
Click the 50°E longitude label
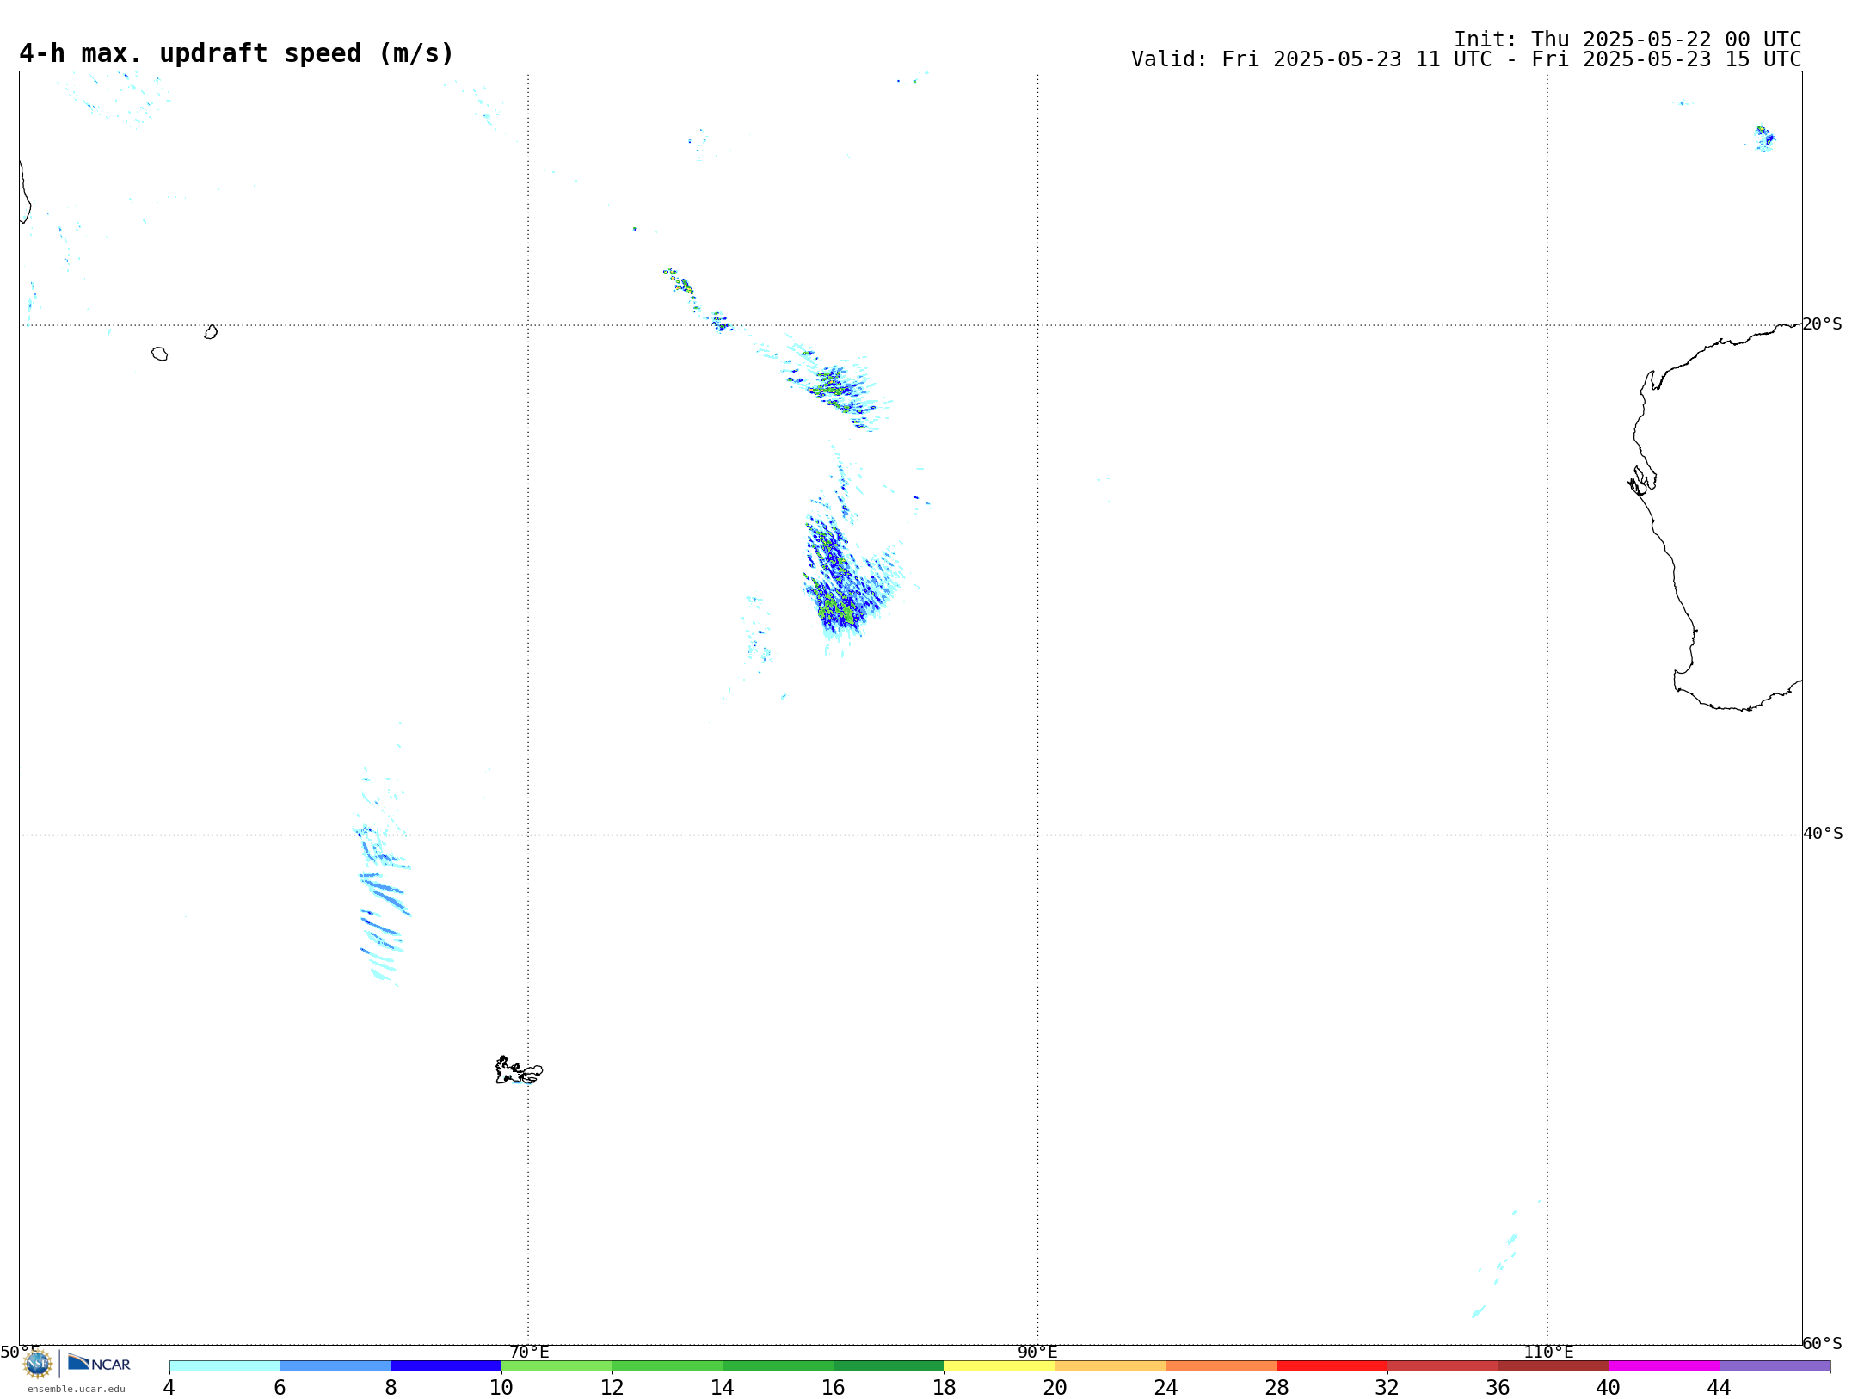click(x=20, y=1352)
